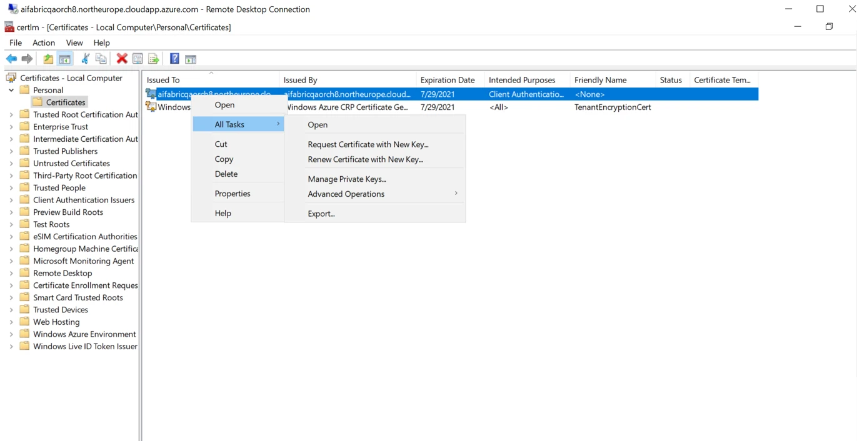
Task: Choose Open in the context menu
Action: pyautogui.click(x=238, y=105)
